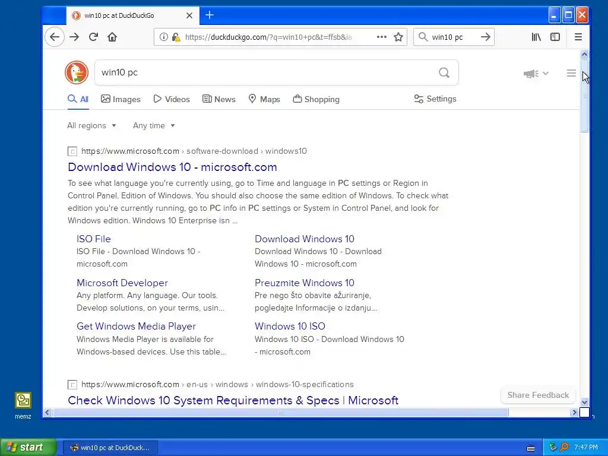The height and width of the screenshot is (456, 608).
Task: Switch to the Videos tab
Action: 172,99
